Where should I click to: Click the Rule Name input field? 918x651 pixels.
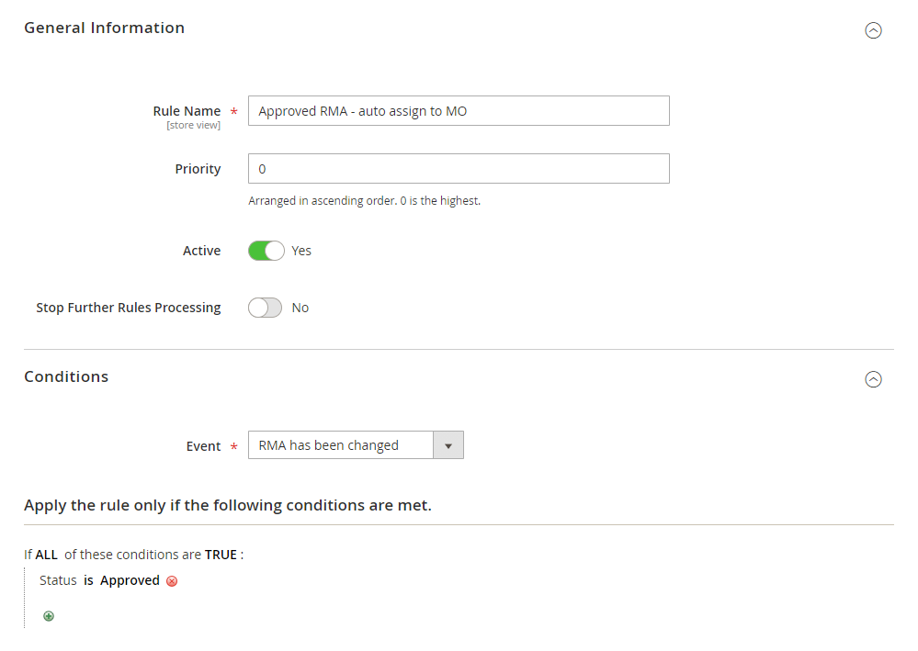click(459, 111)
